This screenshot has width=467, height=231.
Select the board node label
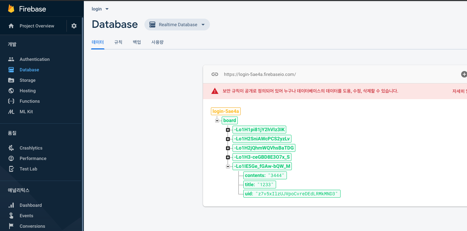(230, 120)
